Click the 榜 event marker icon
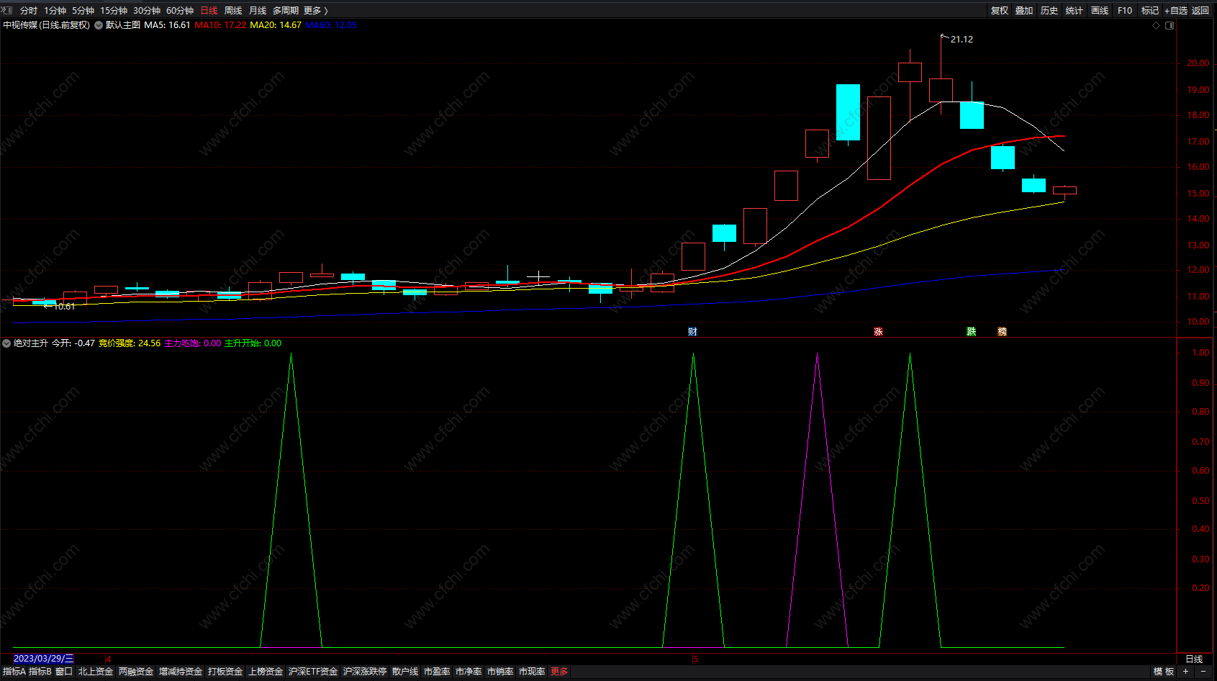Viewport: 1217px width, 681px height. click(x=1002, y=332)
